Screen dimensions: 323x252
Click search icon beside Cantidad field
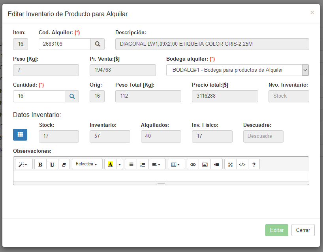72,96
